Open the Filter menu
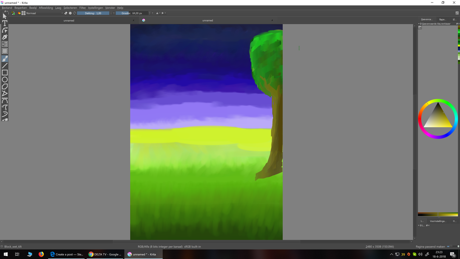 [x=83, y=8]
